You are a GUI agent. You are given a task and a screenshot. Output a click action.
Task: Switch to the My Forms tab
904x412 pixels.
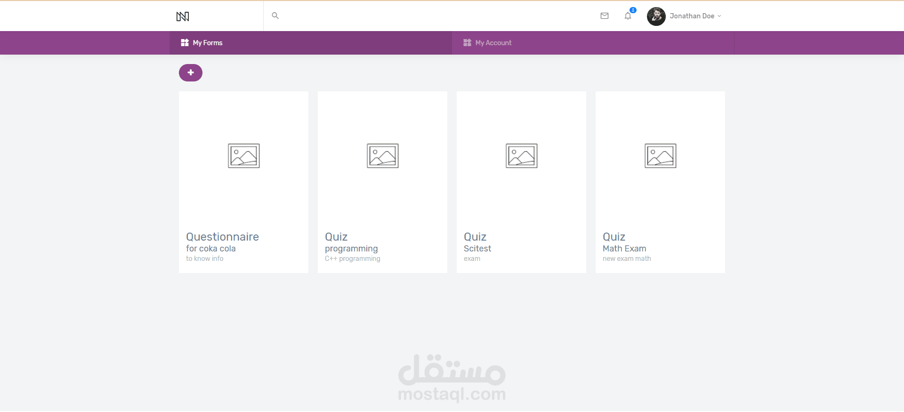[x=311, y=43]
